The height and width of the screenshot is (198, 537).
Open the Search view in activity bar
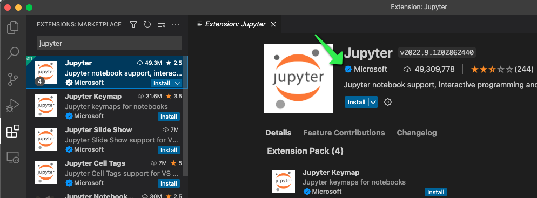coord(12,53)
